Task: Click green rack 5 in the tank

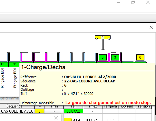Action: coord(102,57)
